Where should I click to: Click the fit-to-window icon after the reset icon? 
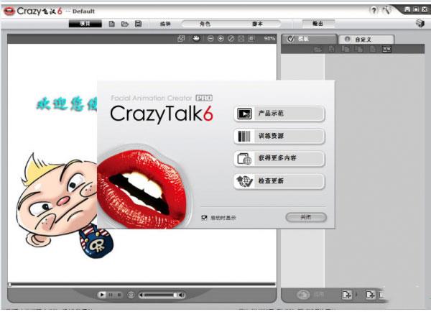click(241, 39)
